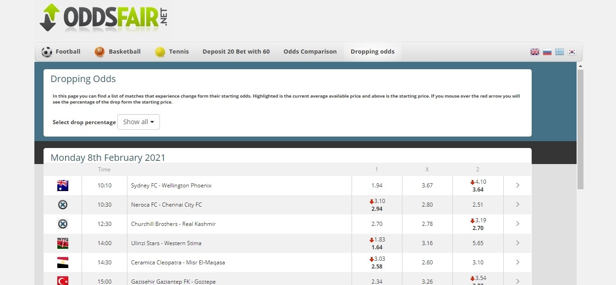Click the Australia flag in Sydney FC row
The height and width of the screenshot is (285, 616).
63,186
